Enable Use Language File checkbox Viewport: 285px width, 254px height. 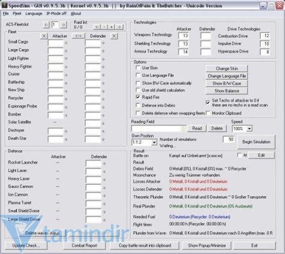tap(138, 75)
